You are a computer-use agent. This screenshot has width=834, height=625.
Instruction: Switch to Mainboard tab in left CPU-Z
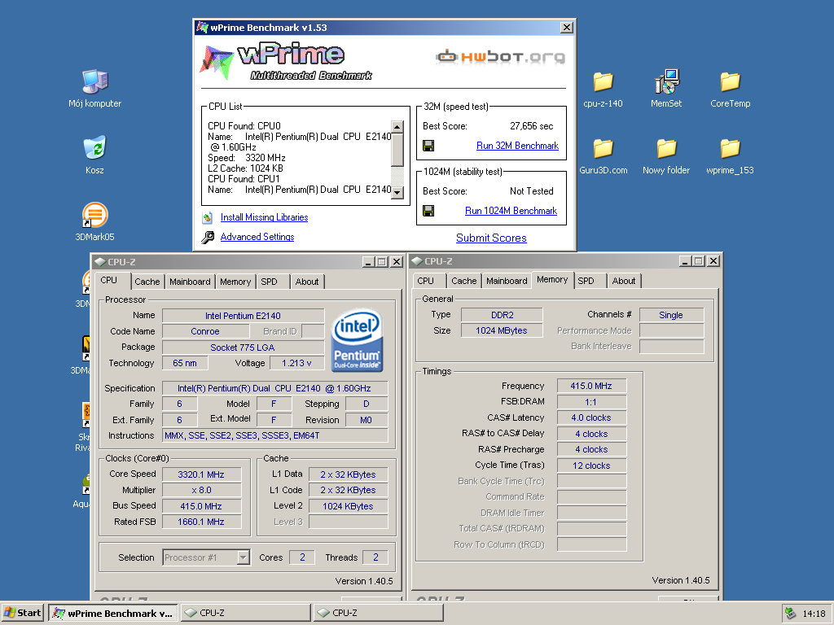(190, 282)
